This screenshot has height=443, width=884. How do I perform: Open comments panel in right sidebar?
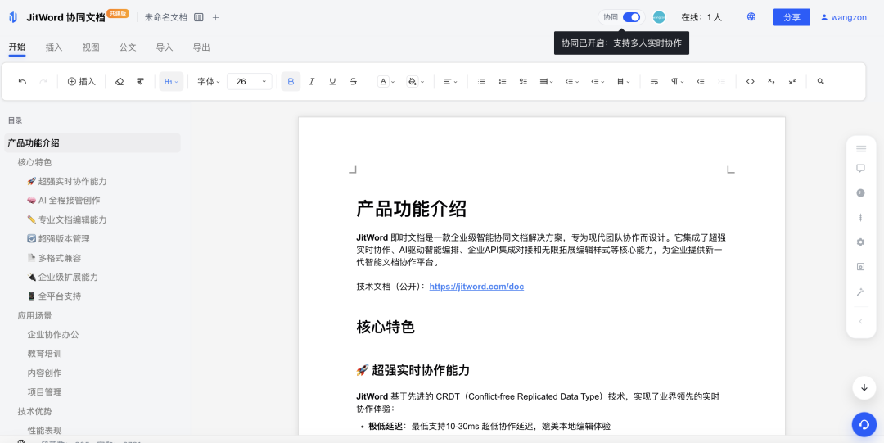(x=861, y=168)
